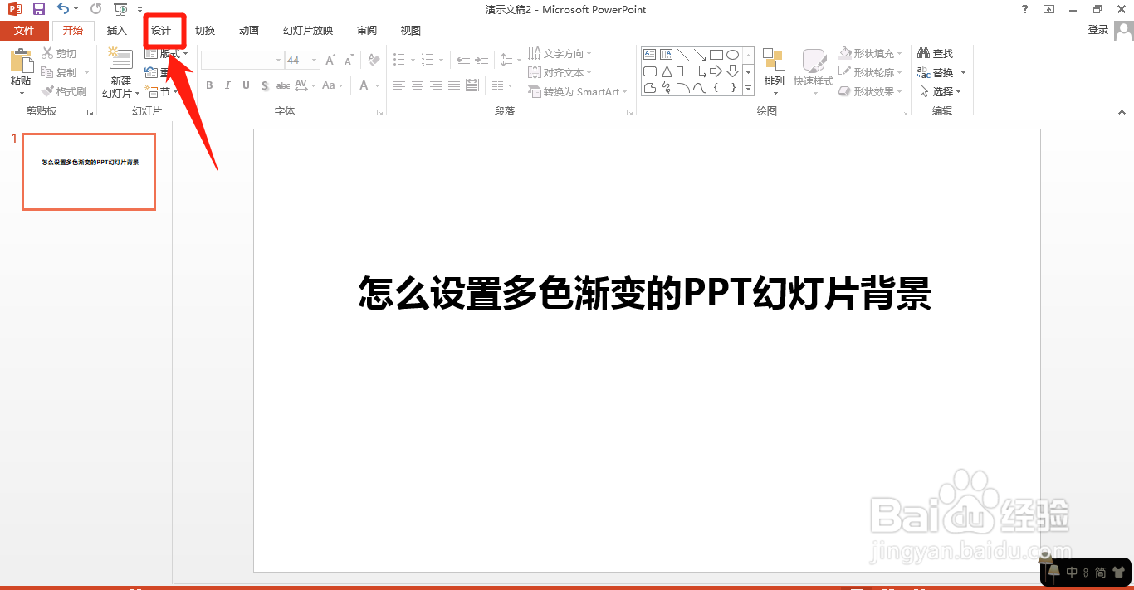The image size is (1134, 590).
Task: Open Customize Quick Access Toolbar arrow
Action: click(x=140, y=10)
